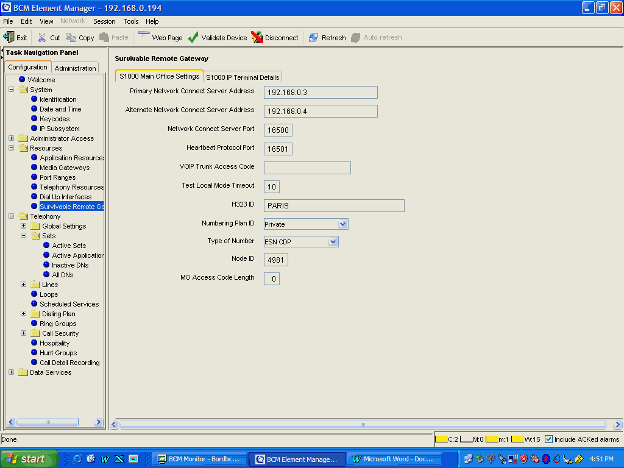
Task: Toggle Include ACKed alarms checkbox
Action: point(549,439)
